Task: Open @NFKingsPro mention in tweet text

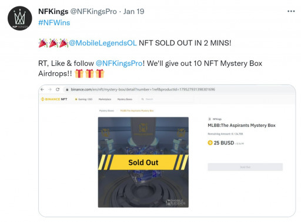Action: click(x=119, y=63)
